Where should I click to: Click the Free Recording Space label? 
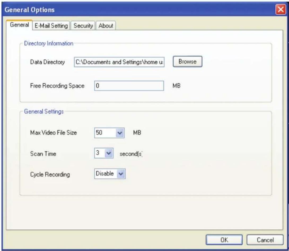coord(57,86)
